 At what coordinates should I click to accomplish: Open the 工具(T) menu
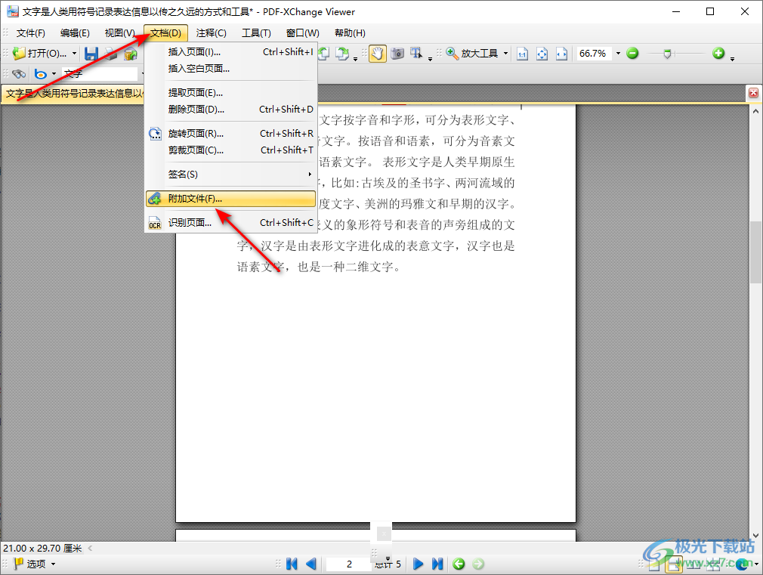coord(256,33)
